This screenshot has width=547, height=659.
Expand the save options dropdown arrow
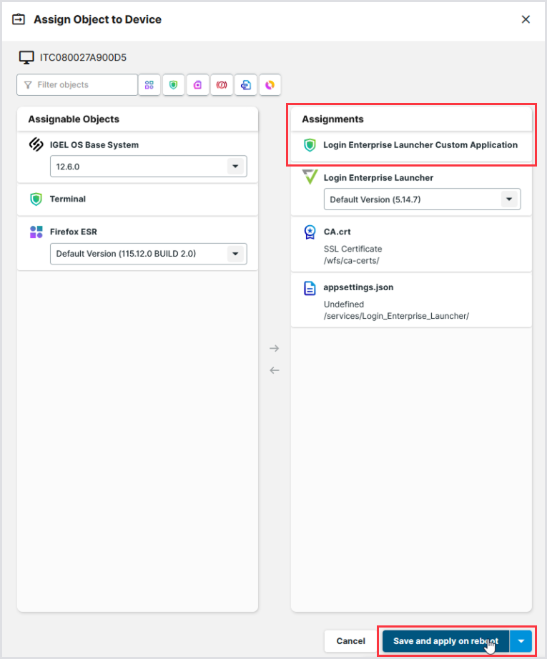521,641
